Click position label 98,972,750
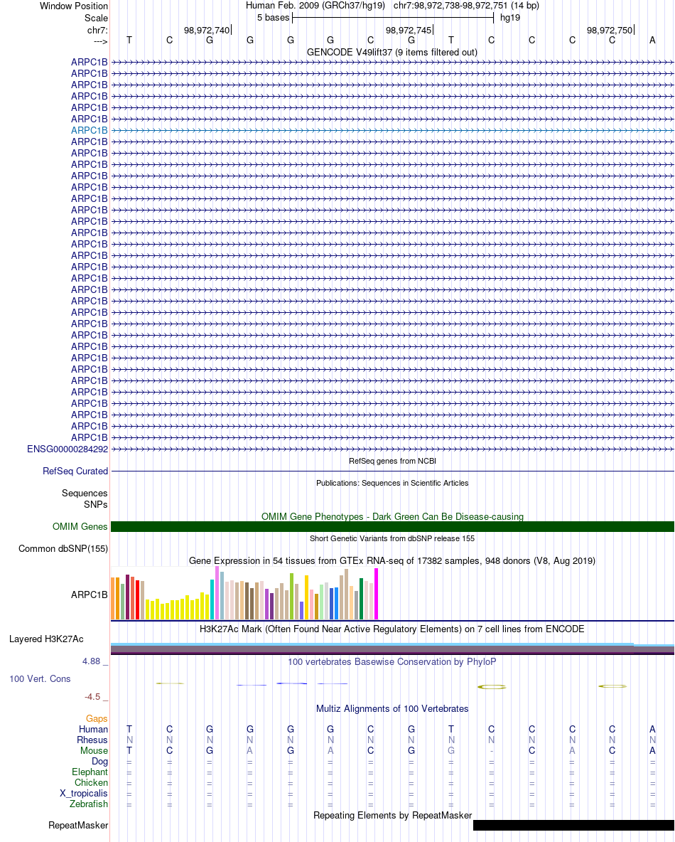Screen dimensions: 675x842 point(610,30)
